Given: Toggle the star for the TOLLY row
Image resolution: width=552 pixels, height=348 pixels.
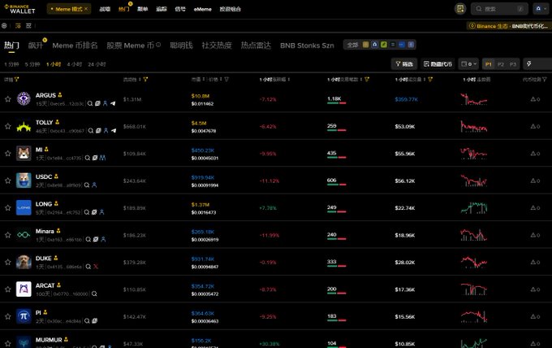Looking at the screenshot, I should (x=8, y=126).
